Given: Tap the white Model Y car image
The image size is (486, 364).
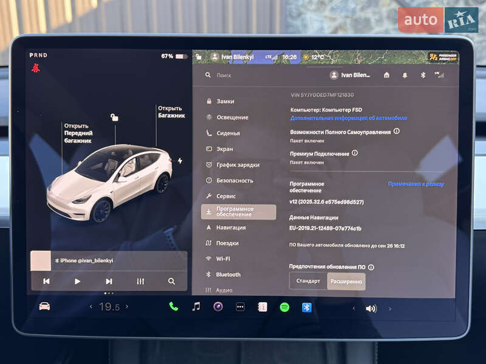Looking at the screenshot, I should (109, 183).
